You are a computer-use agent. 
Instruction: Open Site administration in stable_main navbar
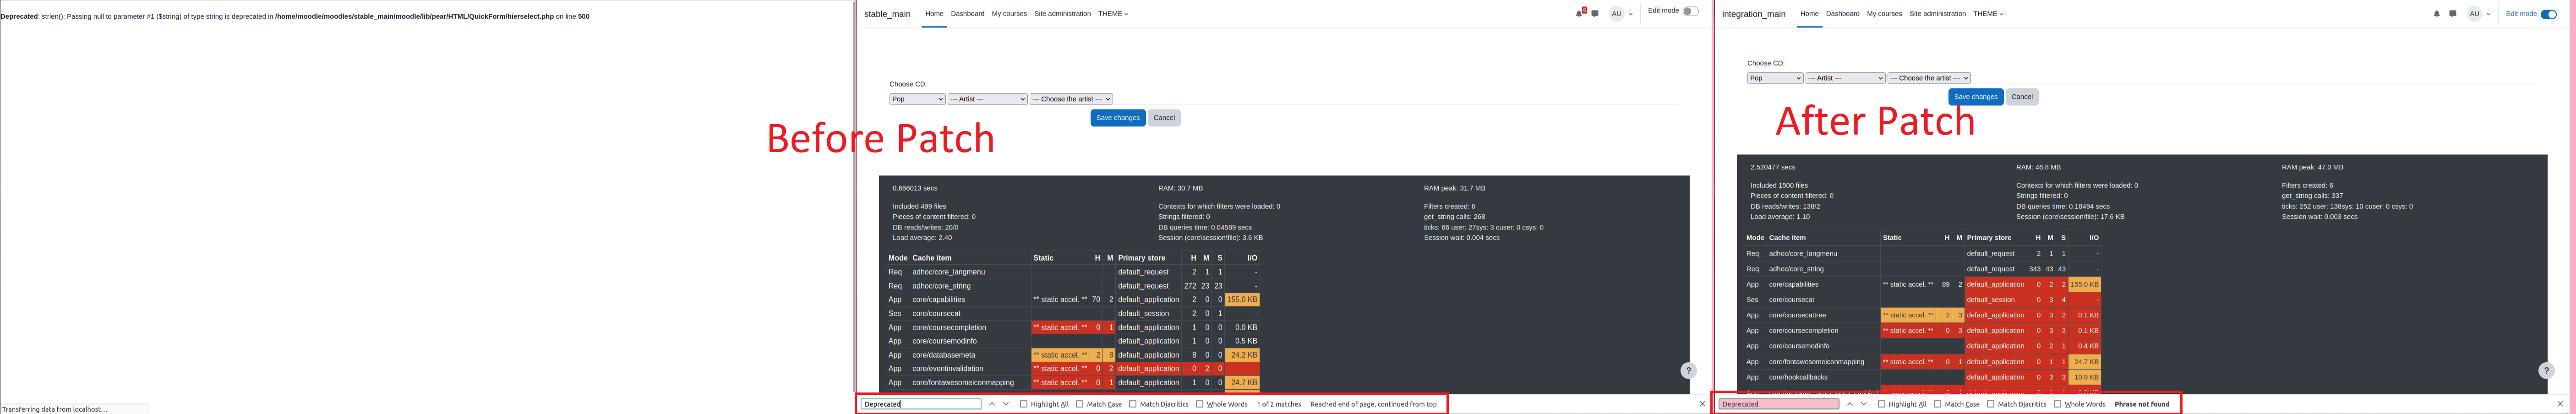coord(1062,14)
